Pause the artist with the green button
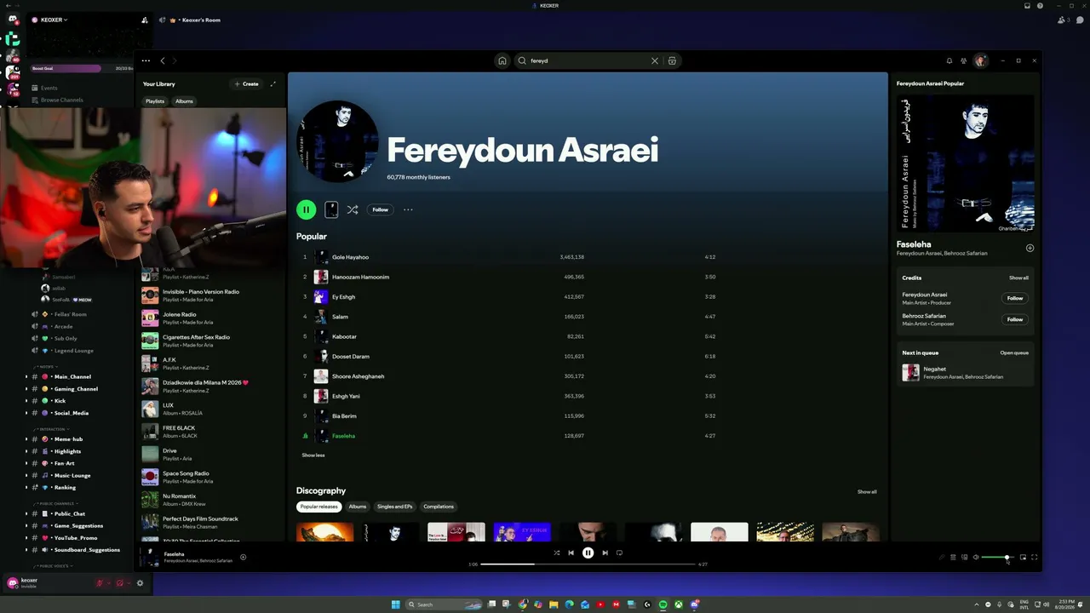This screenshot has height=613, width=1090. click(x=306, y=209)
